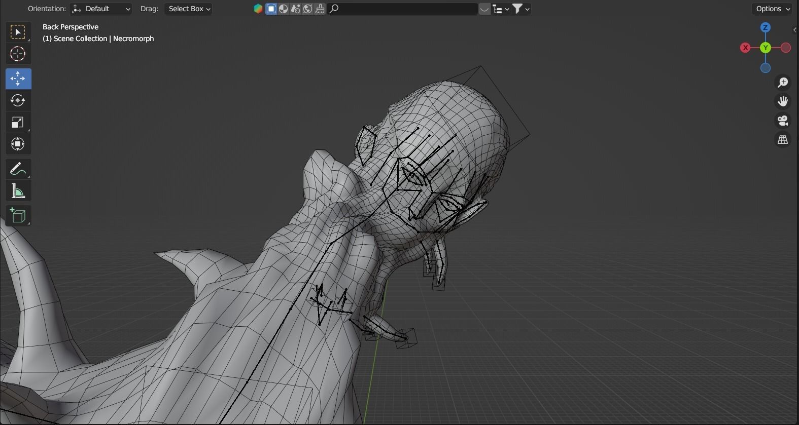Activate the 3D Cursor tool
This screenshot has width=799, height=425.
(x=18, y=54)
